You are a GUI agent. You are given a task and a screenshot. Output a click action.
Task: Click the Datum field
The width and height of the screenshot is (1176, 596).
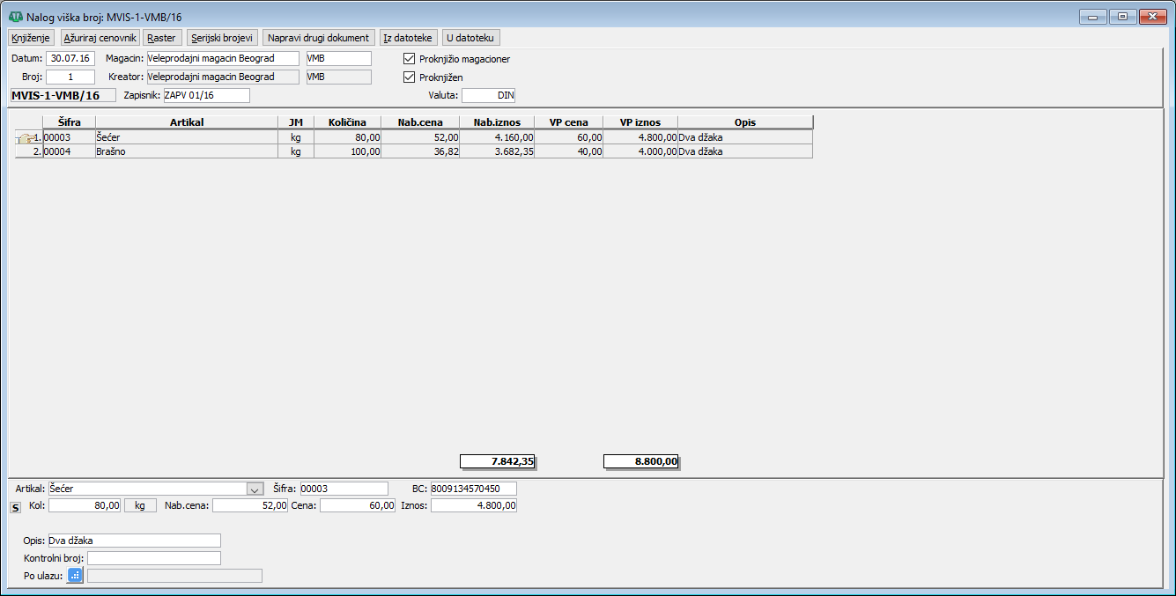pos(70,59)
